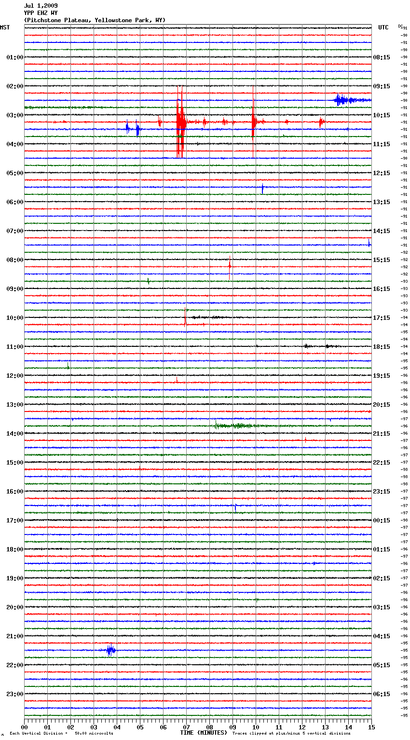Click the "MST" time zone header
This screenshot has height=740, width=410.
5,27
